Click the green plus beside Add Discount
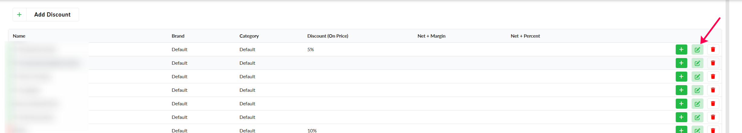This screenshot has width=742, height=133. (x=19, y=14)
